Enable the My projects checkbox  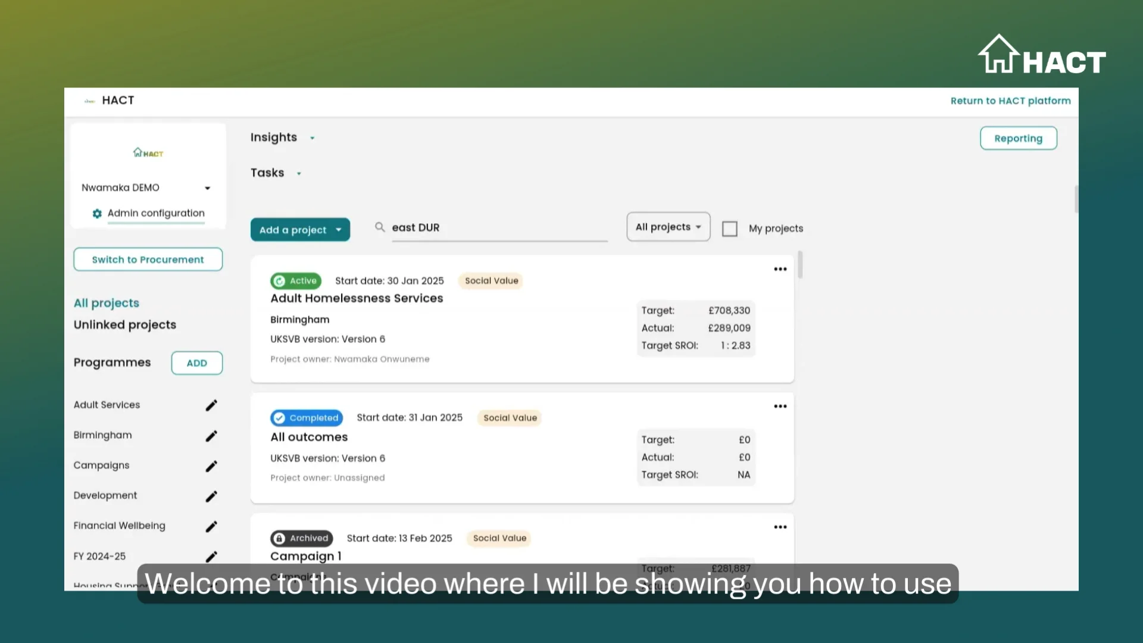(730, 229)
